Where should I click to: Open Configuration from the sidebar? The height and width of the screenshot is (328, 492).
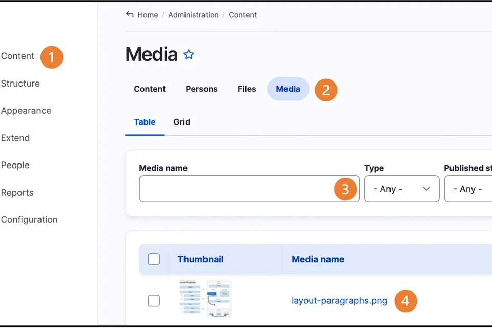29,219
